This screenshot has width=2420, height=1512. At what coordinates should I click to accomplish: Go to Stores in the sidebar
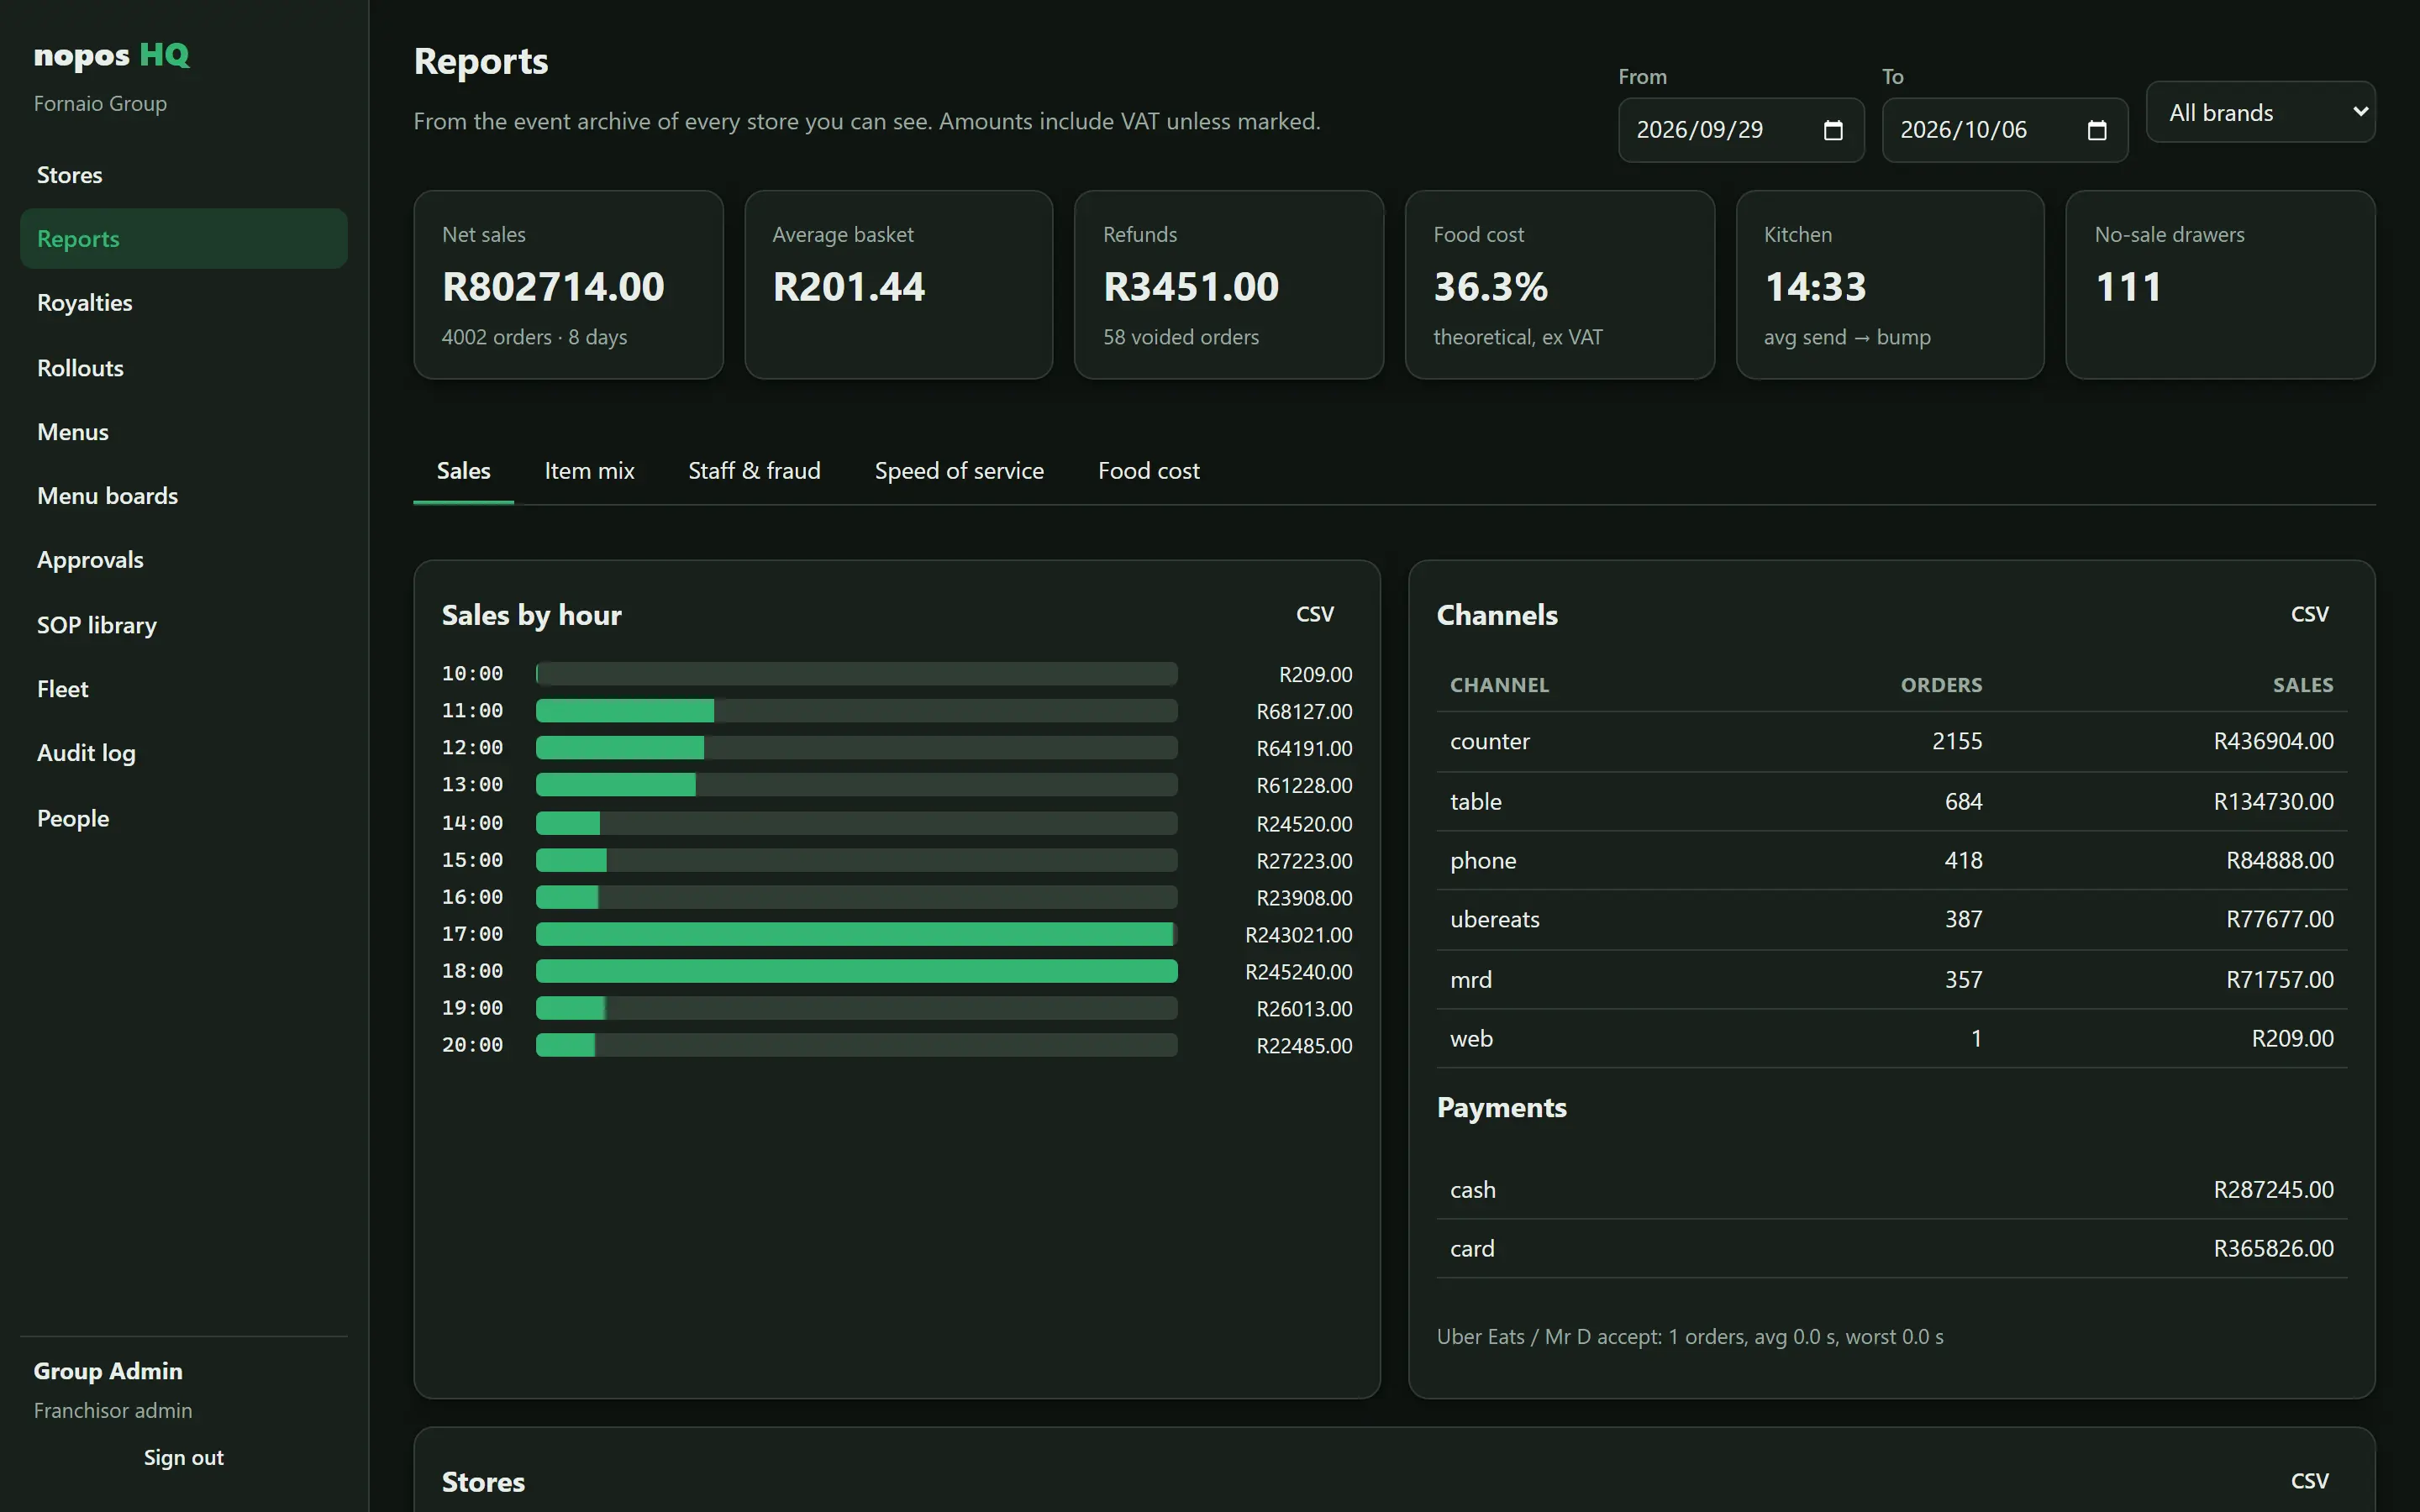click(184, 175)
